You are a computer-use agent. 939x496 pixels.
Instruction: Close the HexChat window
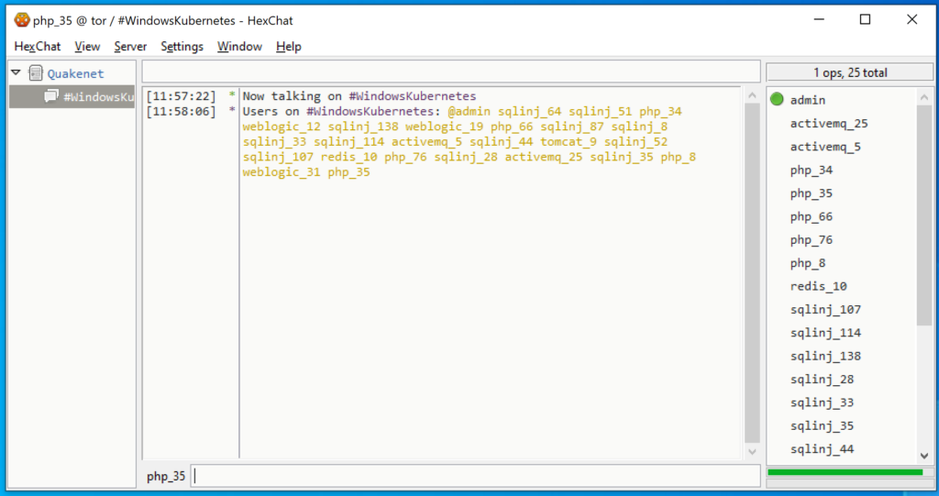[911, 20]
